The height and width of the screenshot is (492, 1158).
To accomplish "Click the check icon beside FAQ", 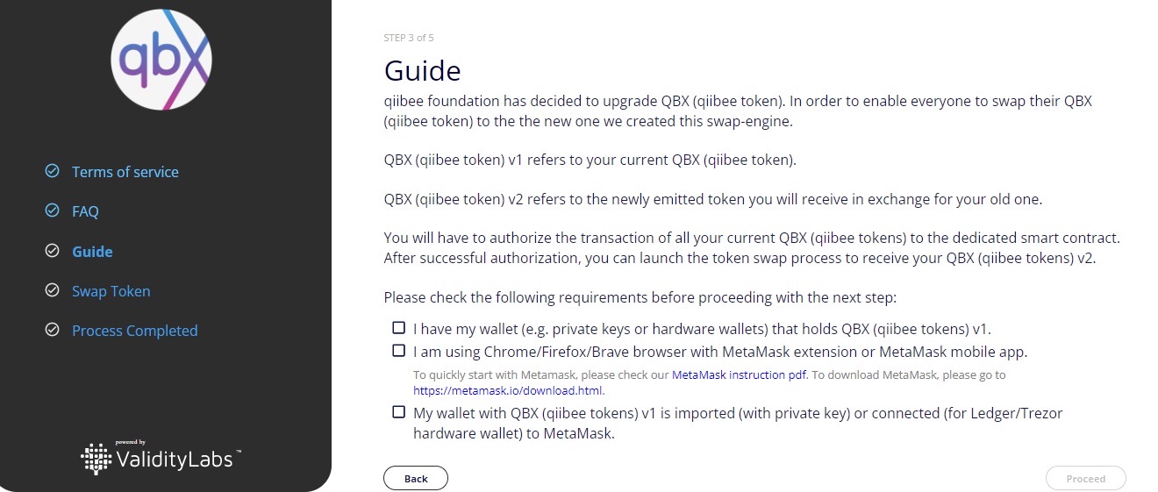I will 52,211.
